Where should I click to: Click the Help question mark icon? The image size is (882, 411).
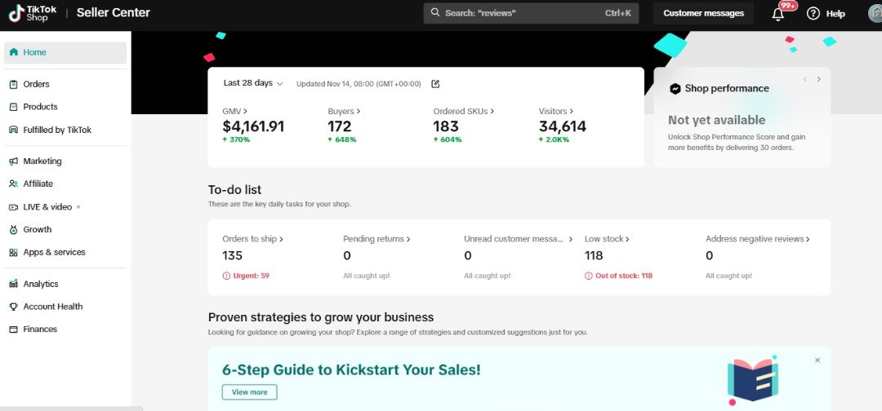tap(813, 14)
